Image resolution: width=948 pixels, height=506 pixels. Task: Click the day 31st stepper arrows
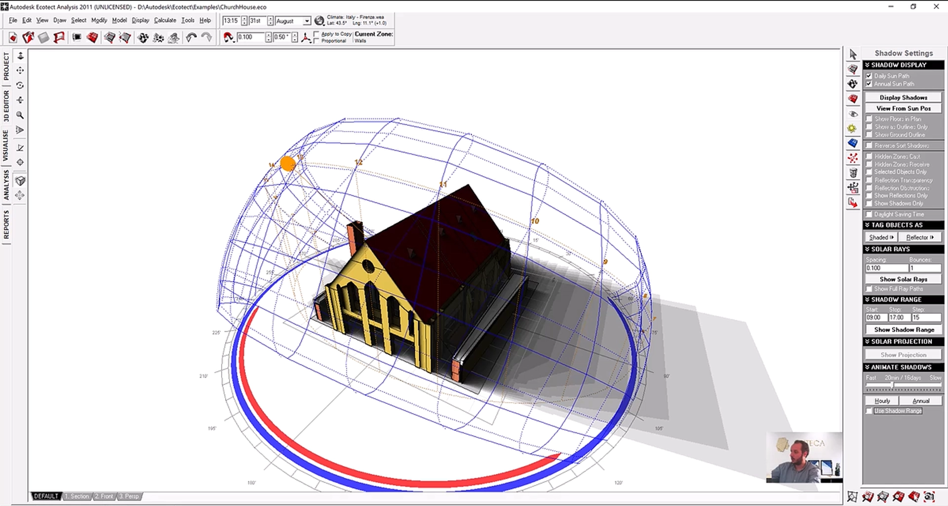(270, 21)
